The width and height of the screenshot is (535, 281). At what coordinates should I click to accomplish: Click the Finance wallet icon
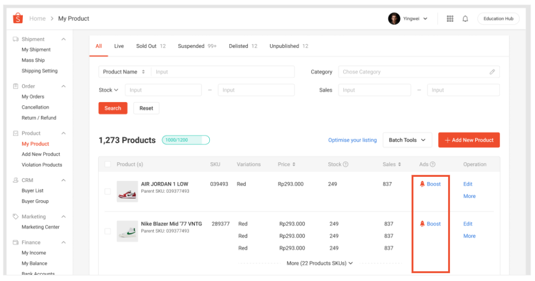coord(16,242)
